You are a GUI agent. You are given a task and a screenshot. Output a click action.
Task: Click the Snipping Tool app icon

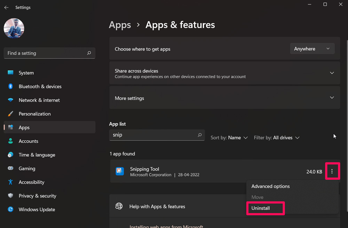120,171
